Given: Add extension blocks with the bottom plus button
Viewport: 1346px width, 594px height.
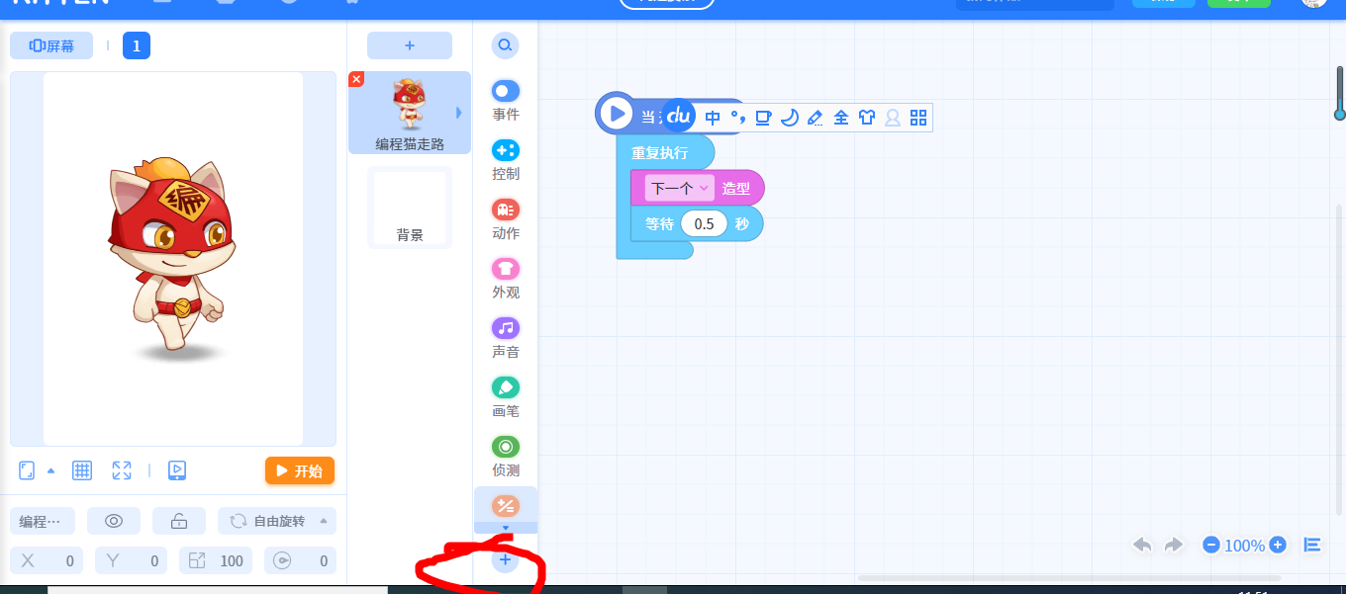Looking at the screenshot, I should [x=505, y=560].
